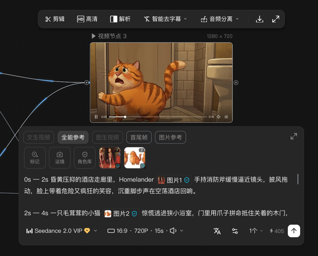Click the left plus connector of the video node
The width and height of the screenshot is (318, 256).
pos(87,83)
